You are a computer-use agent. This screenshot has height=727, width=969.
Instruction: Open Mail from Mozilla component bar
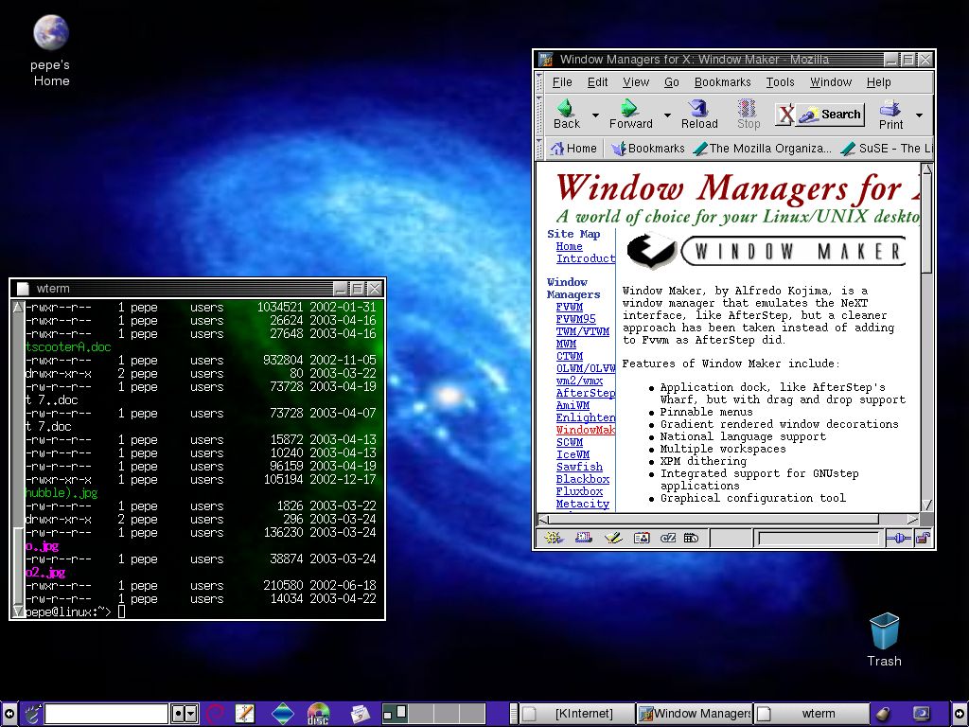point(583,538)
